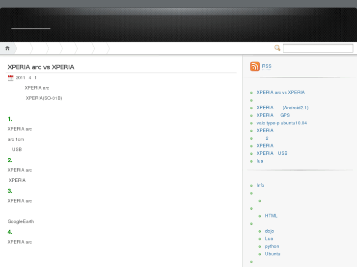Open sidebar link XPERIA USB
357x267 pixels.
click(272, 153)
